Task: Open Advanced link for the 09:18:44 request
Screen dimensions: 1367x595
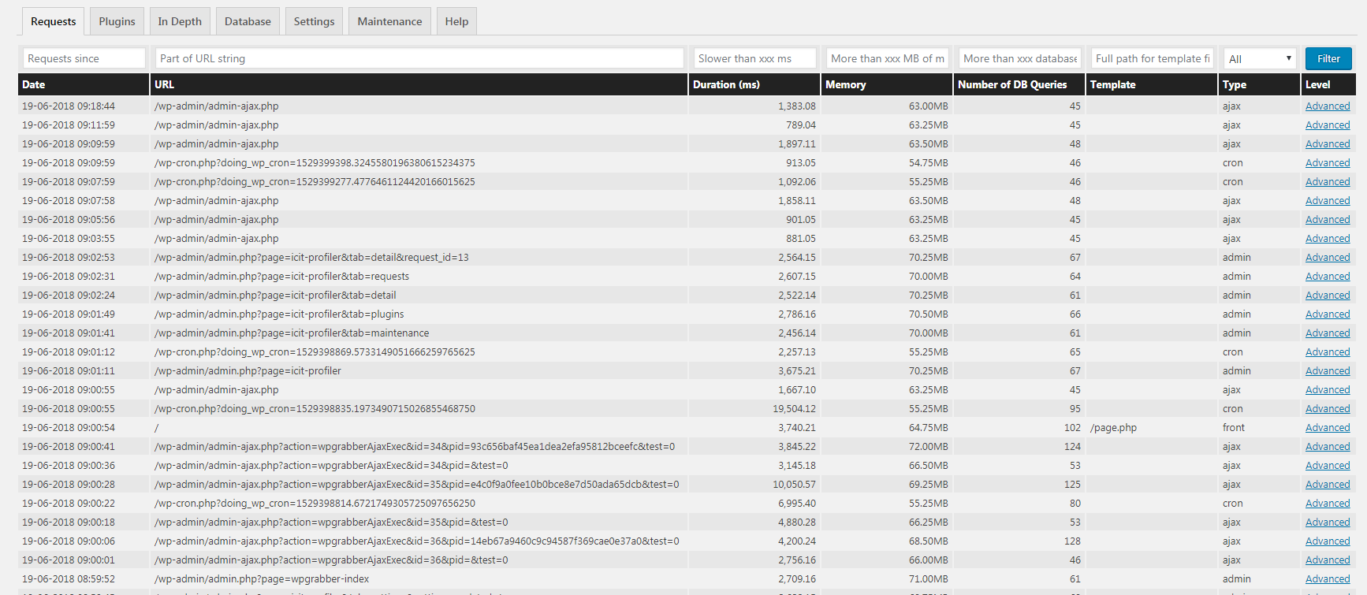Action: (1328, 106)
